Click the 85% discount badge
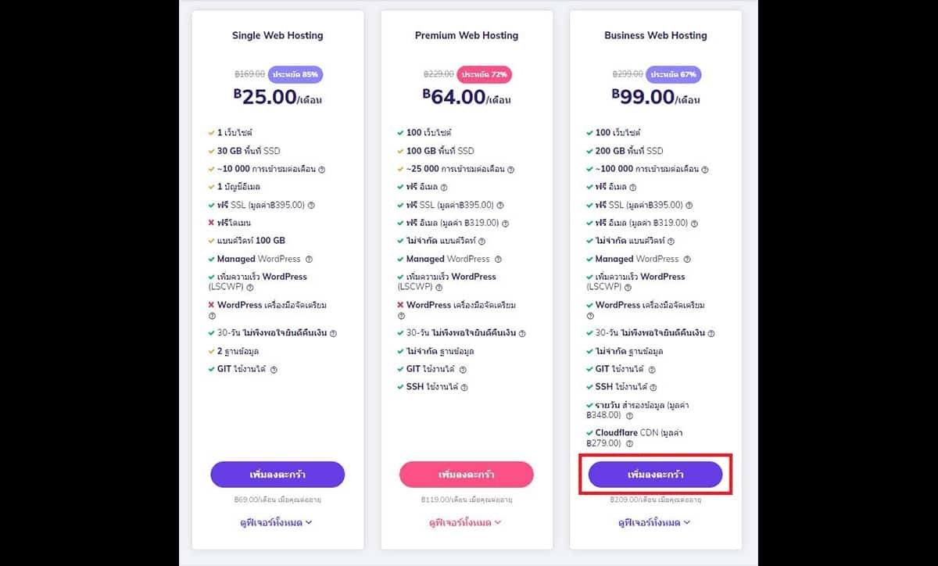Viewport: 938px width, 566px height. (295, 74)
